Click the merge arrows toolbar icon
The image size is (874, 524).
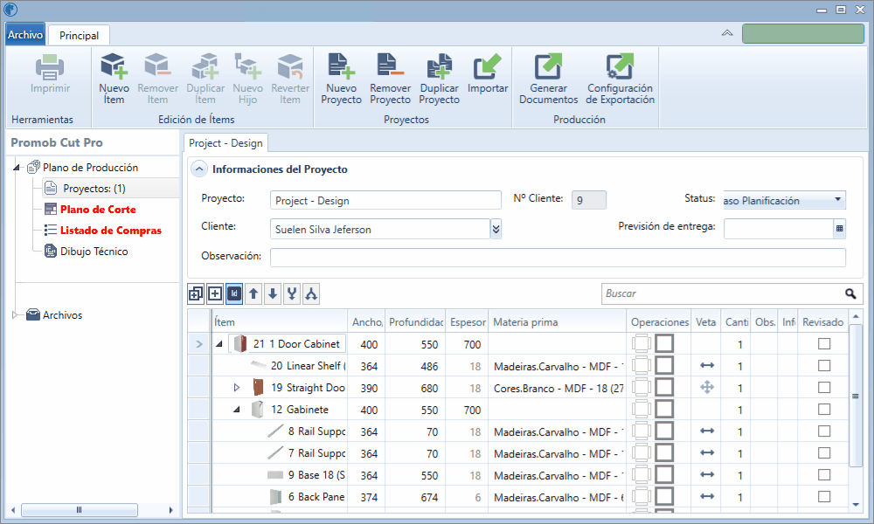click(x=292, y=293)
